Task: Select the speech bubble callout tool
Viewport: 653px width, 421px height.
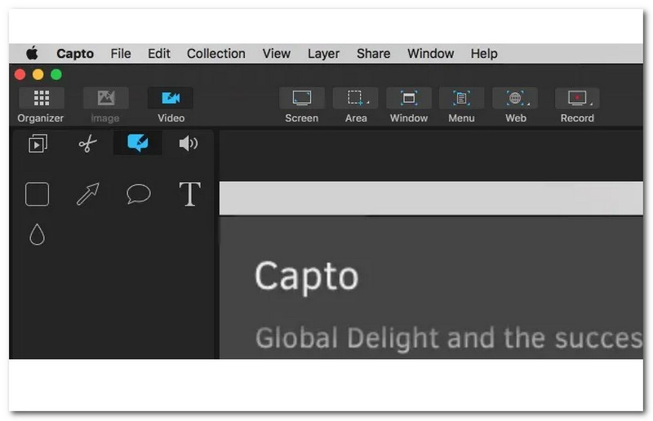Action: 139,194
